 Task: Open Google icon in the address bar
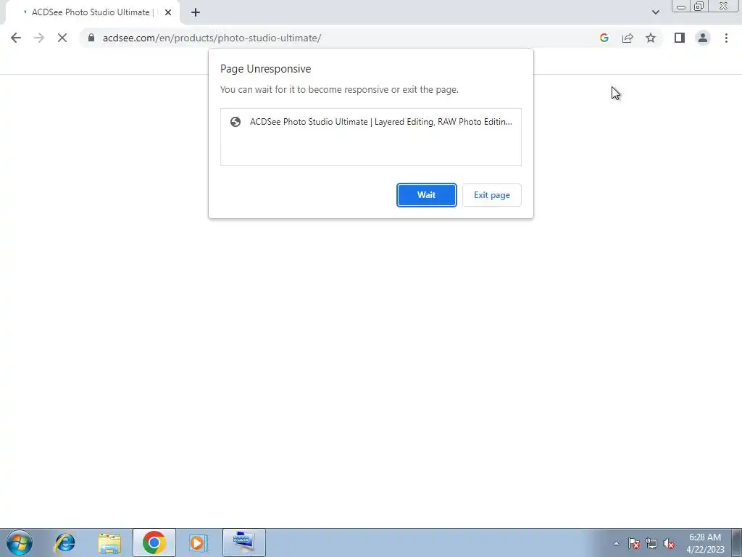pyautogui.click(x=604, y=38)
